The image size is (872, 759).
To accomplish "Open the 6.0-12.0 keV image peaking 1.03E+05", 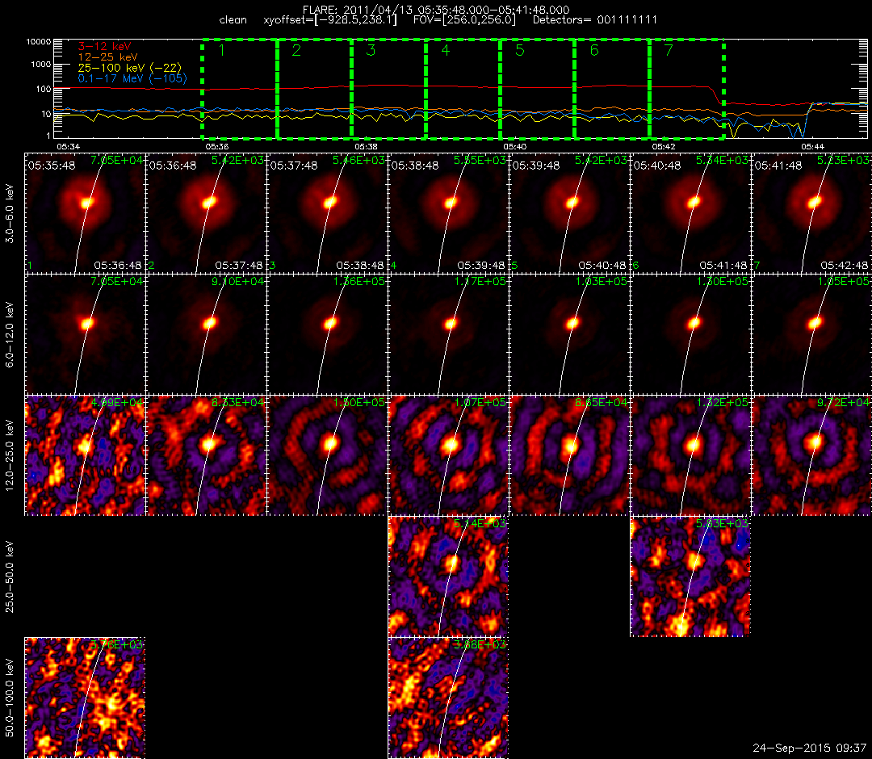I will tap(569, 335).
